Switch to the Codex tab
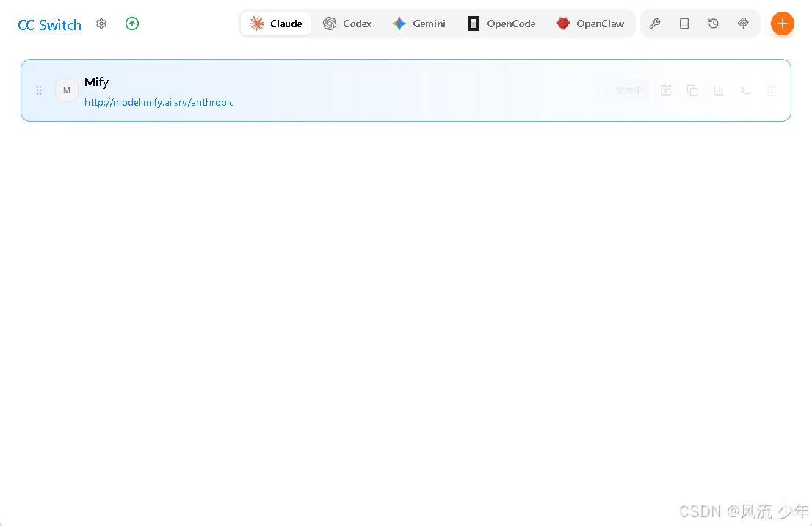The width and height of the screenshot is (812, 526). pos(347,24)
